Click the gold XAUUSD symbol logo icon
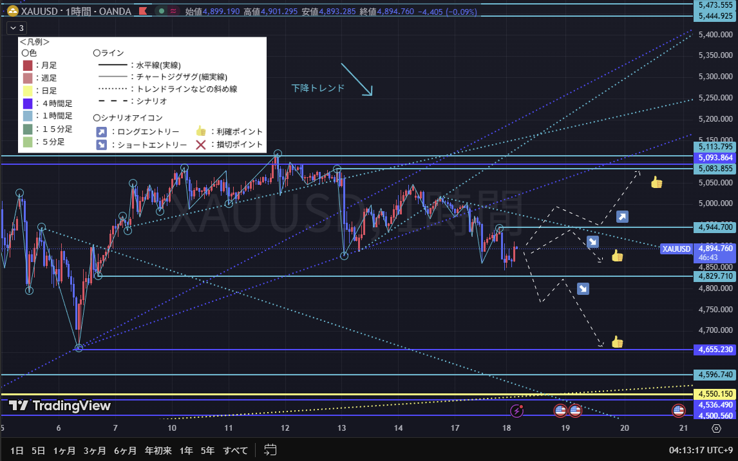This screenshot has height=461, width=738. pos(11,11)
